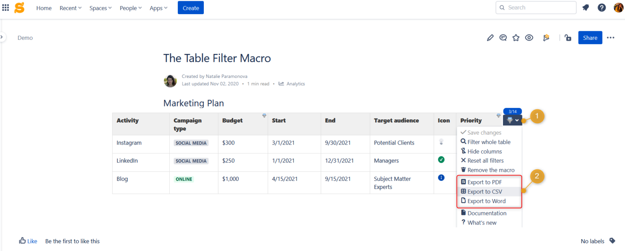
Task: Open the help question mark icon
Action: 602,7
